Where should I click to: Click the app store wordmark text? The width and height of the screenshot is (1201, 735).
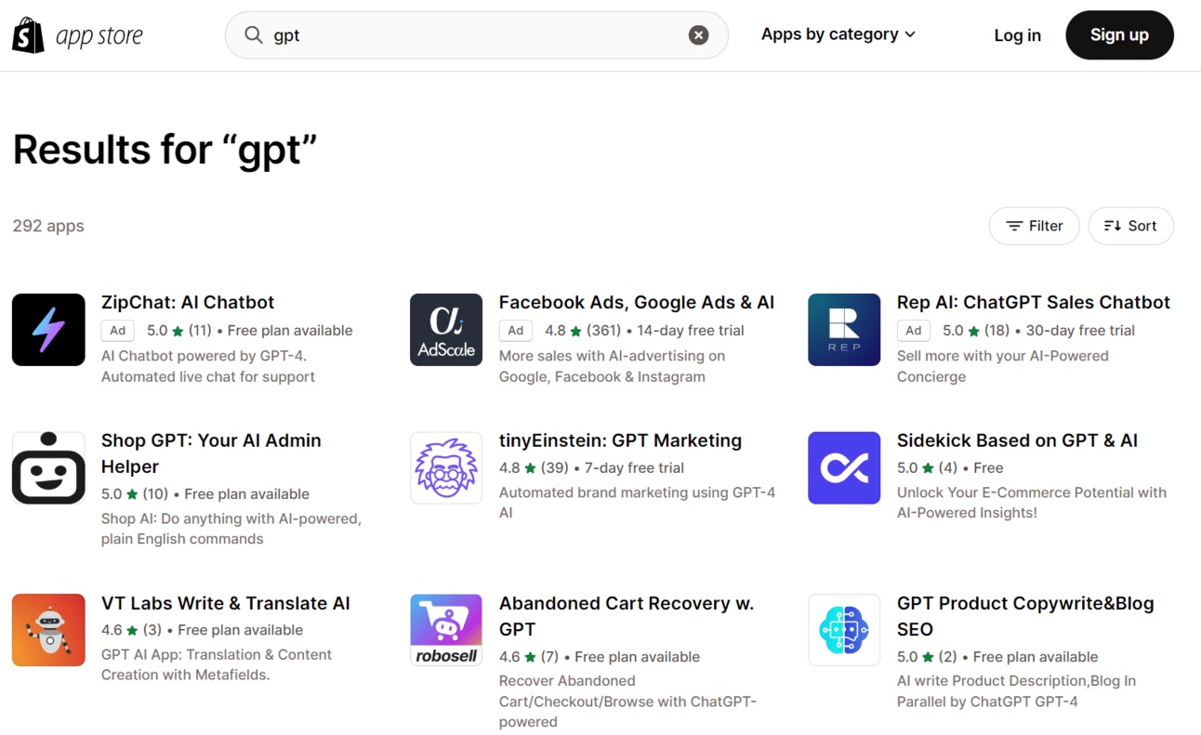[99, 36]
